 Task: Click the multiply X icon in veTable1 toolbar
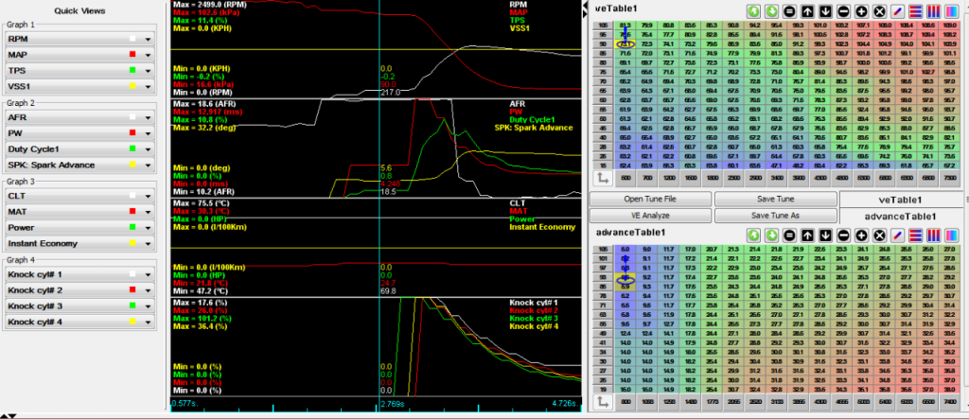879,11
